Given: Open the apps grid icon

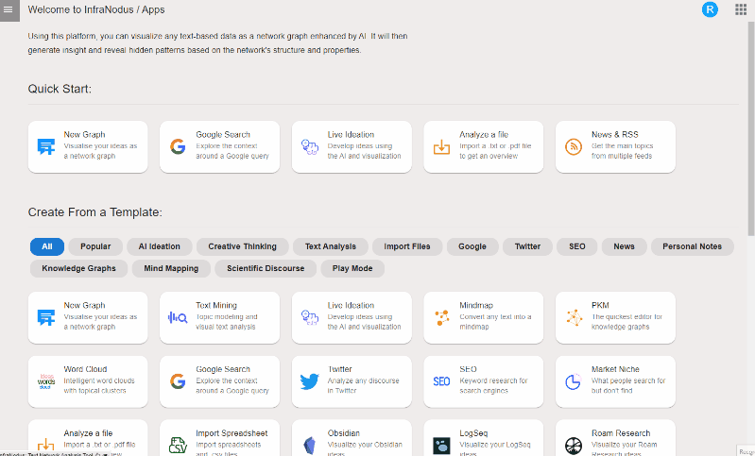Looking at the screenshot, I should tap(741, 9).
